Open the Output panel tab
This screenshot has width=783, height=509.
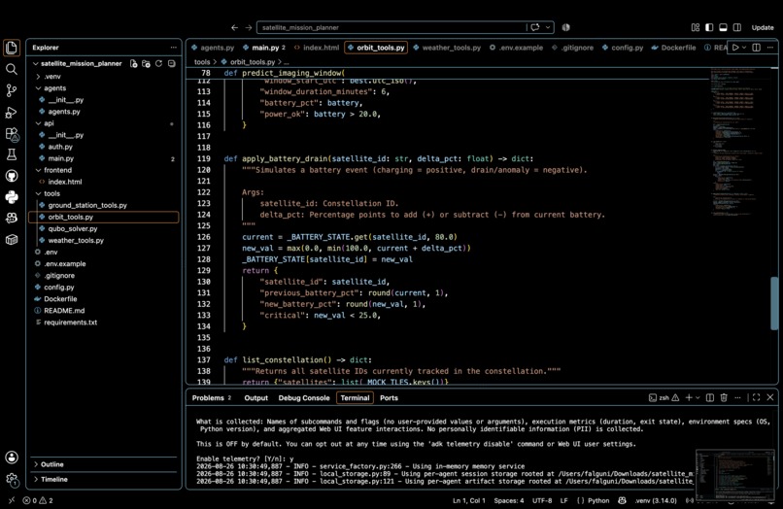255,397
